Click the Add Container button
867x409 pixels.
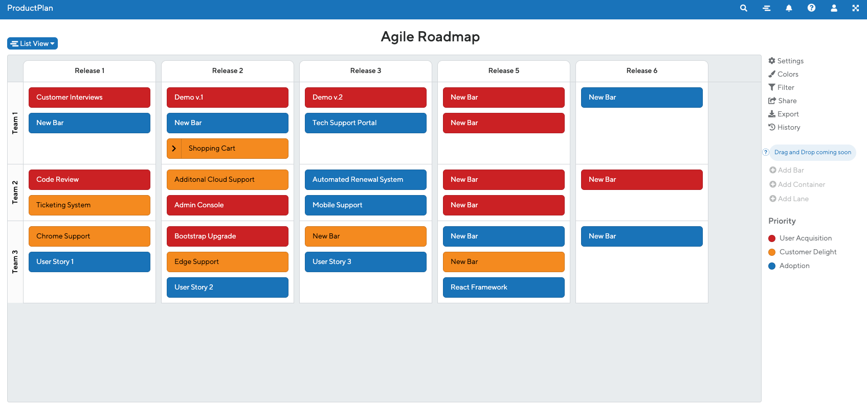pos(797,184)
